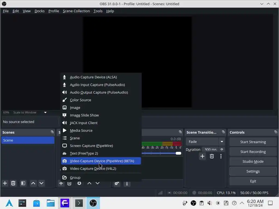Viewport: 279px width, 209px height.
Task: Open the Tools menu
Action: [98, 11]
